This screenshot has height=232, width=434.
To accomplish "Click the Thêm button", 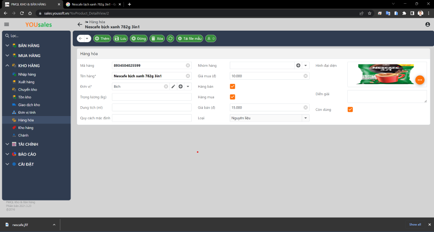I will (102, 39).
